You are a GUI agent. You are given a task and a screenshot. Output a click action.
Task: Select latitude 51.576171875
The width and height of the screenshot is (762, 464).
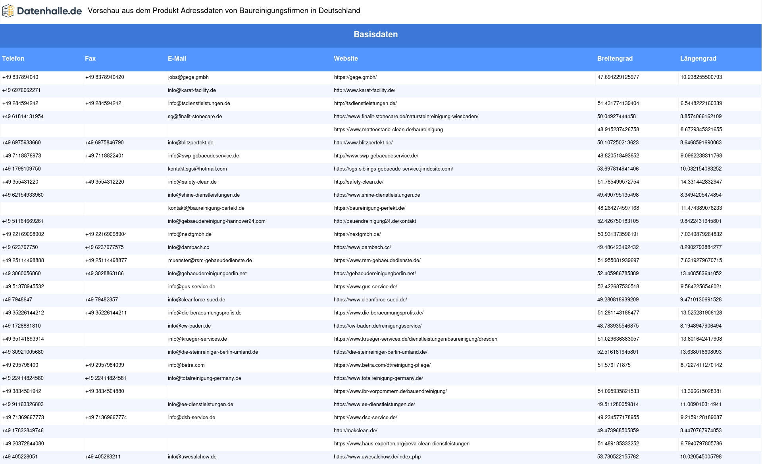tap(614, 365)
